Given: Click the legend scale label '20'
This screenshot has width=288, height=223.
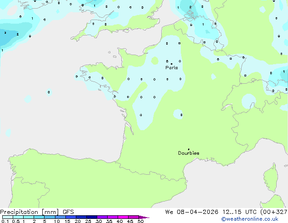Looking at the screenshot, I should 78,221.
